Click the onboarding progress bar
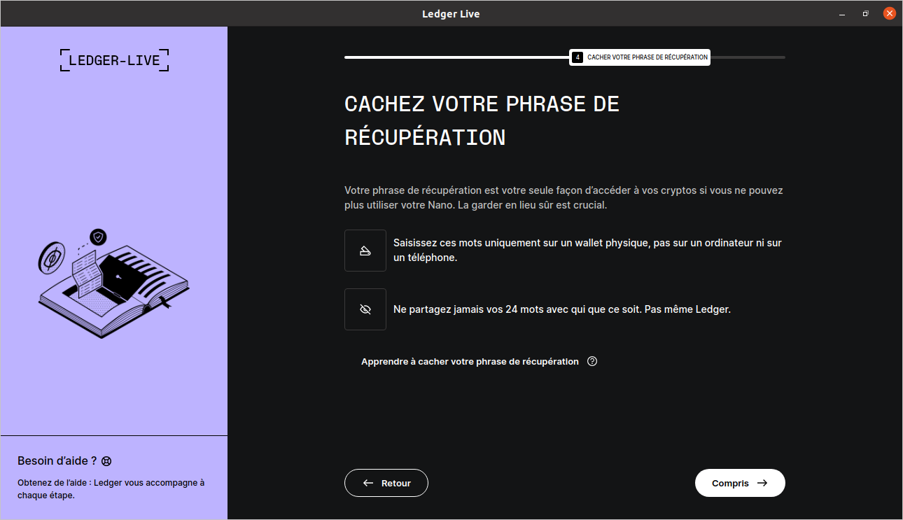This screenshot has width=903, height=520. [565, 57]
